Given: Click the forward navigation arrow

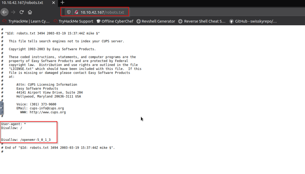Looking at the screenshot, I should [13, 12].
